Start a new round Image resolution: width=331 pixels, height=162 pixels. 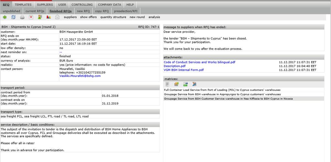coord(137,17)
